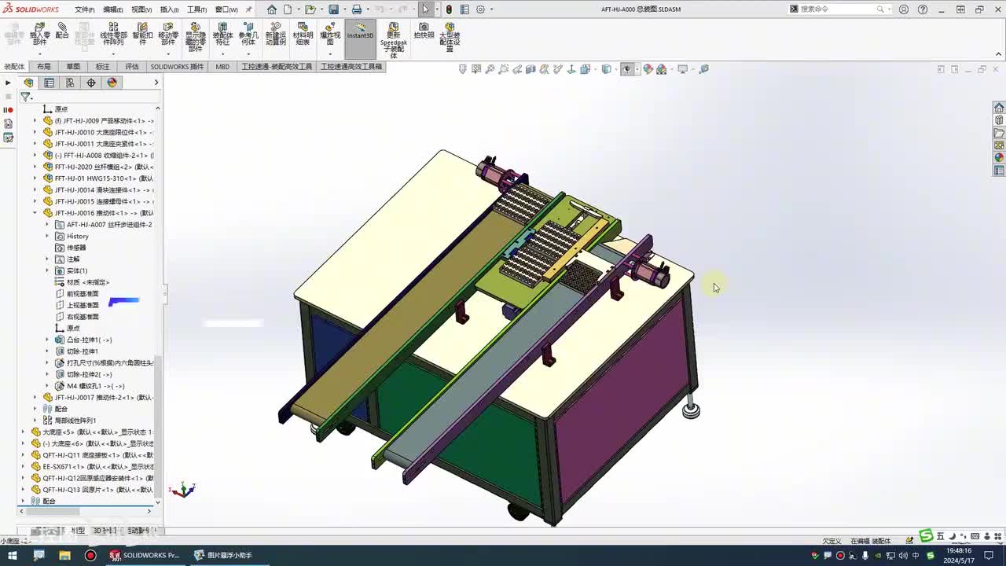The image size is (1006, 566).
Task: Switch to the 布局 ribbon tab
Action: point(43,67)
